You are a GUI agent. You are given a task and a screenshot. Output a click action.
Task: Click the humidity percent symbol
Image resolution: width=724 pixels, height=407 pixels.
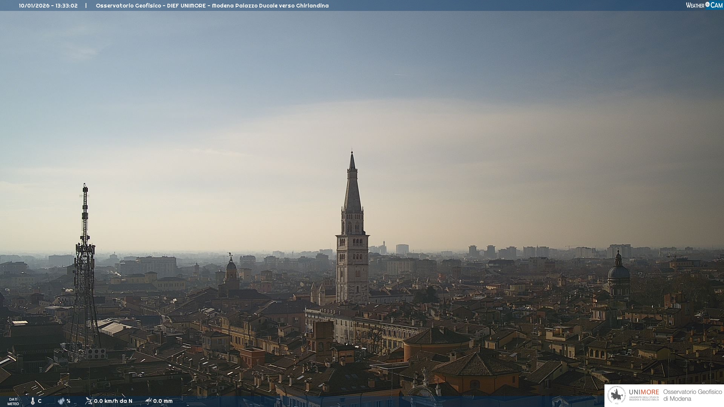68,401
